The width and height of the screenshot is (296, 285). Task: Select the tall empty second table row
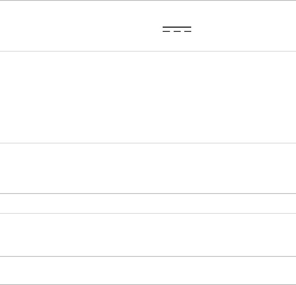[x=148, y=97]
